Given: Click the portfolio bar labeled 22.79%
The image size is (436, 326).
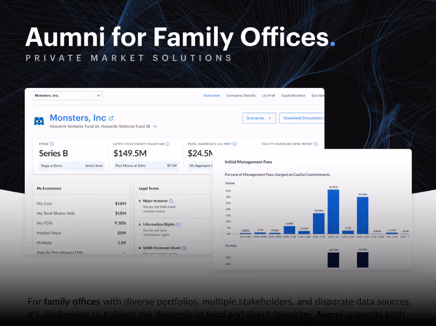Looking at the screenshot, I should pos(333,260).
